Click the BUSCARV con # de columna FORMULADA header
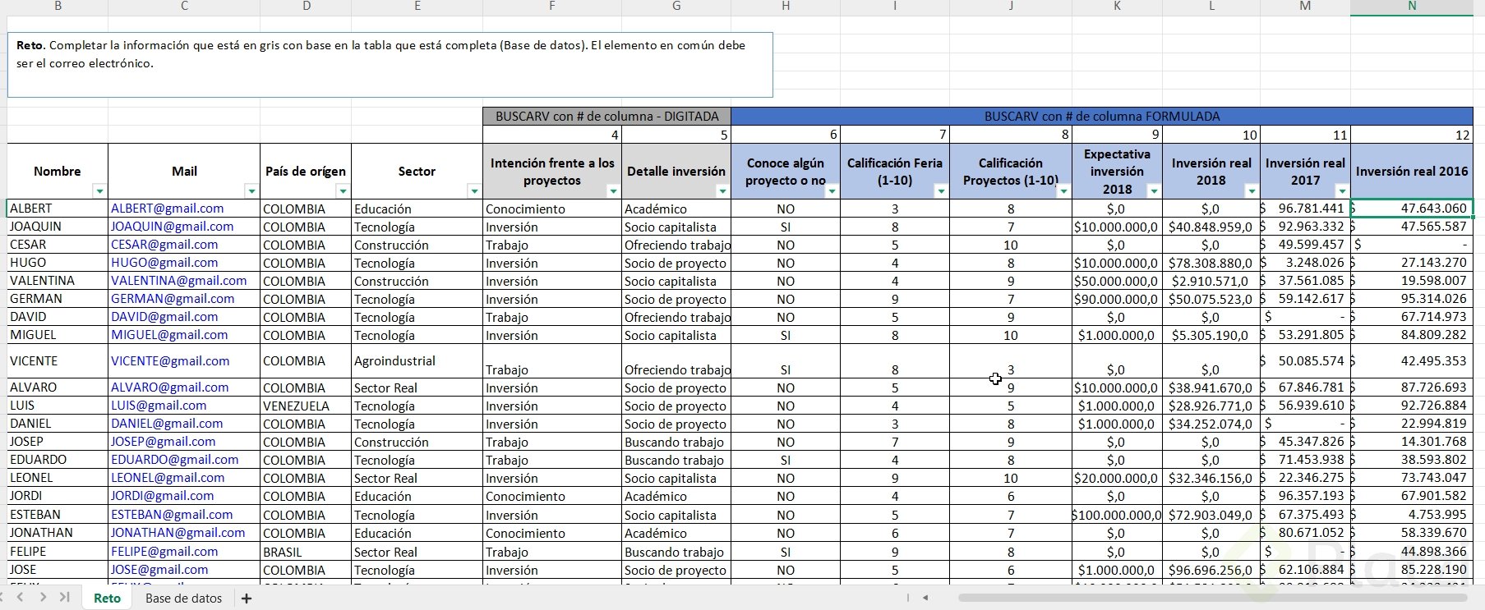The width and height of the screenshot is (1485, 610). 1102,117
